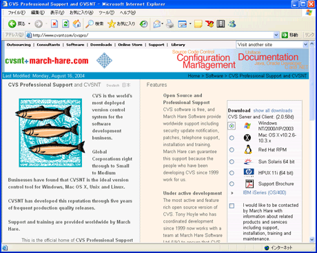This screenshot has width=317, height=253.
Task: Click into the address bar URL field
Action: (152, 35)
